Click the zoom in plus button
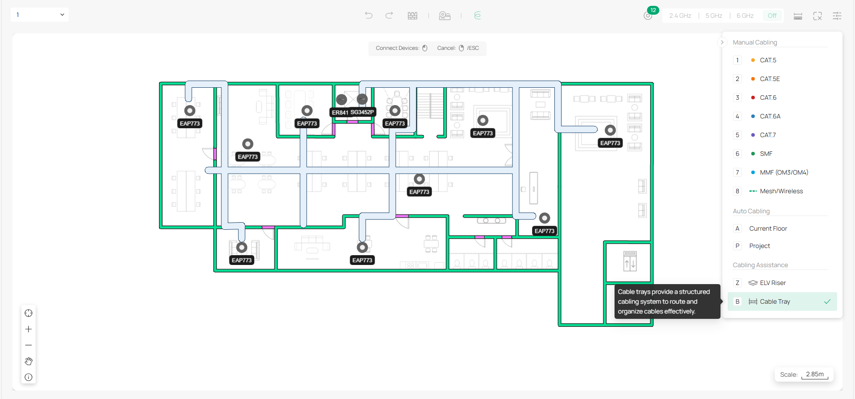This screenshot has width=855, height=399. coord(28,329)
